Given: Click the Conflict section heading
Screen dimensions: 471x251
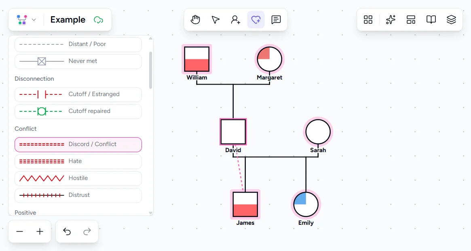Looking at the screenshot, I should [25, 129].
